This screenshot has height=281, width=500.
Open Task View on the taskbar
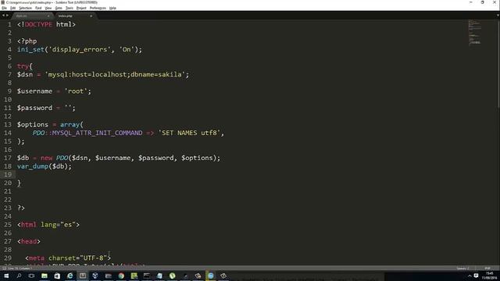[31, 276]
